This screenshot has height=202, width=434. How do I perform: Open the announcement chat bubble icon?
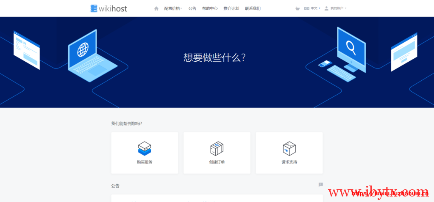[320, 185]
